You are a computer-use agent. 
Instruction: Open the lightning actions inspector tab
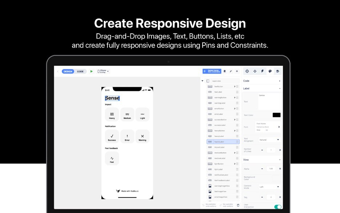click(262, 71)
